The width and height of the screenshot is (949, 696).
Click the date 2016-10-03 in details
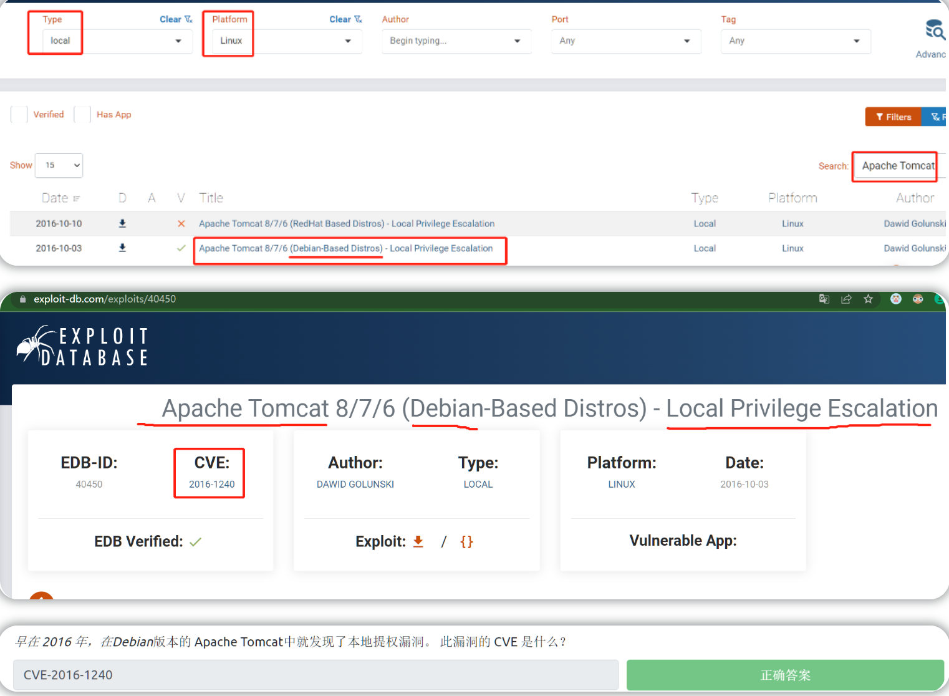pos(744,484)
